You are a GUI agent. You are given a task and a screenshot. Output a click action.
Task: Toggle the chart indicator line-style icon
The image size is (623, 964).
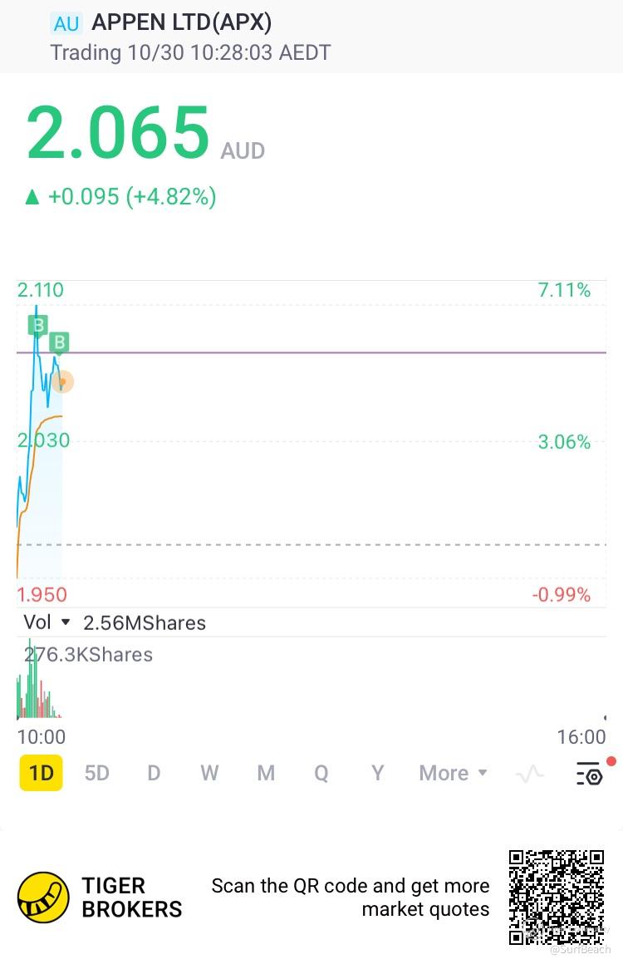(x=529, y=775)
